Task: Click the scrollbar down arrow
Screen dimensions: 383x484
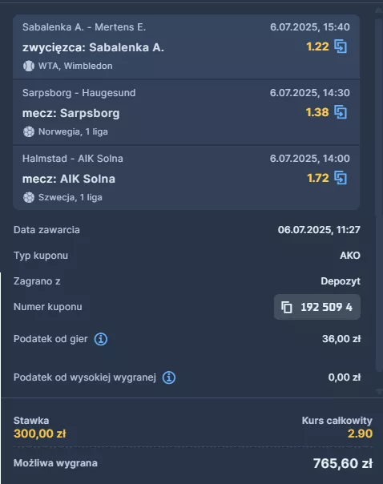Action: coord(379,391)
